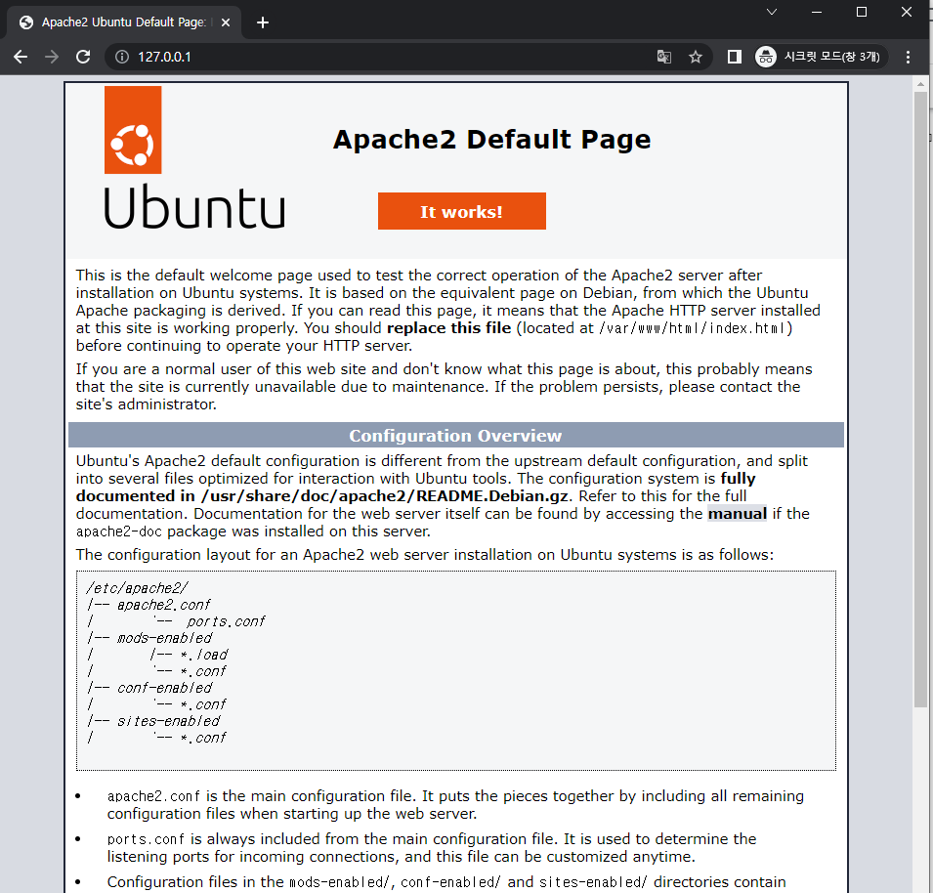
Task: Select the Apache2 Ubuntu Default Page tab
Action: [x=124, y=22]
